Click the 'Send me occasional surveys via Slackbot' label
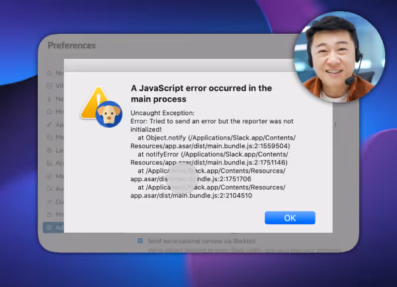 [x=202, y=241]
